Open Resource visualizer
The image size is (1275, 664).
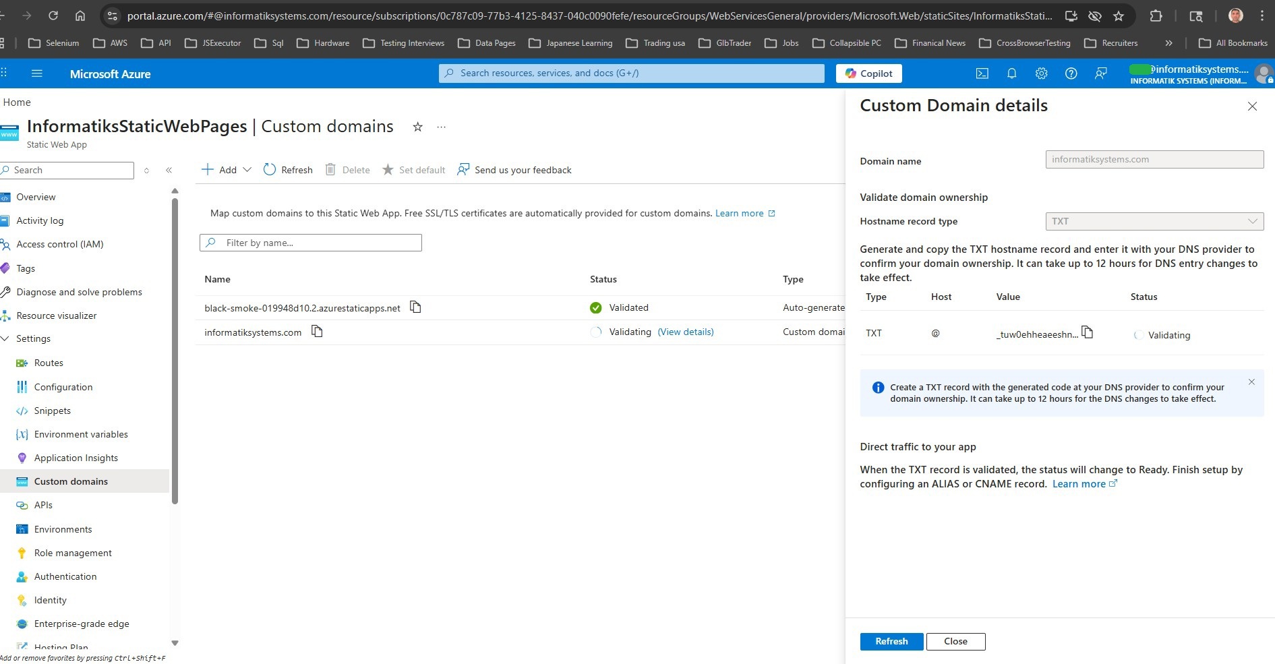pyautogui.click(x=57, y=315)
